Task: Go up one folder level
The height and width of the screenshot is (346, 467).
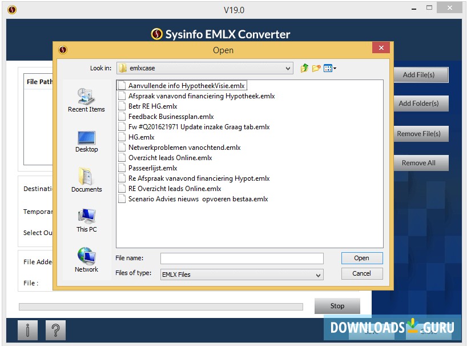Action: 304,67
